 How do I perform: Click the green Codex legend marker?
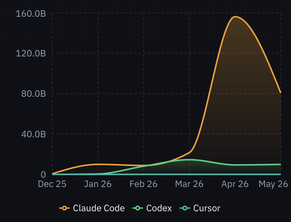coord(137,208)
